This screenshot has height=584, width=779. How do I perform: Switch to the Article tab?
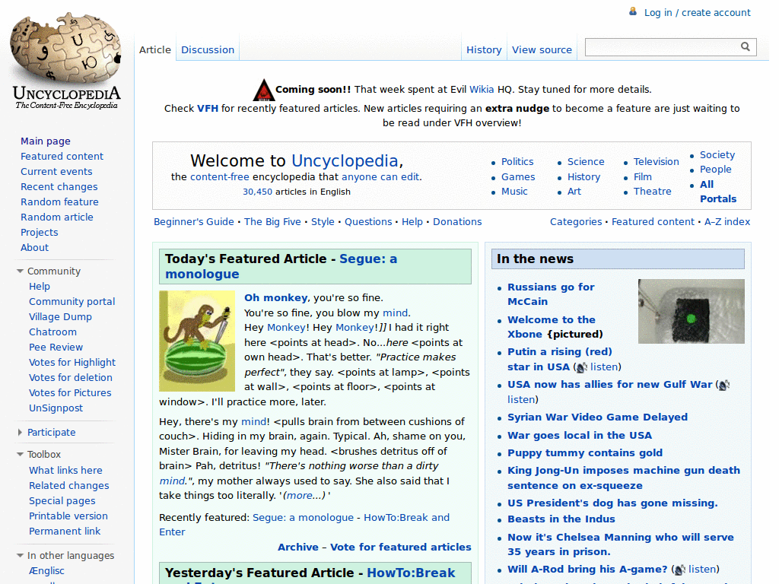tap(155, 49)
